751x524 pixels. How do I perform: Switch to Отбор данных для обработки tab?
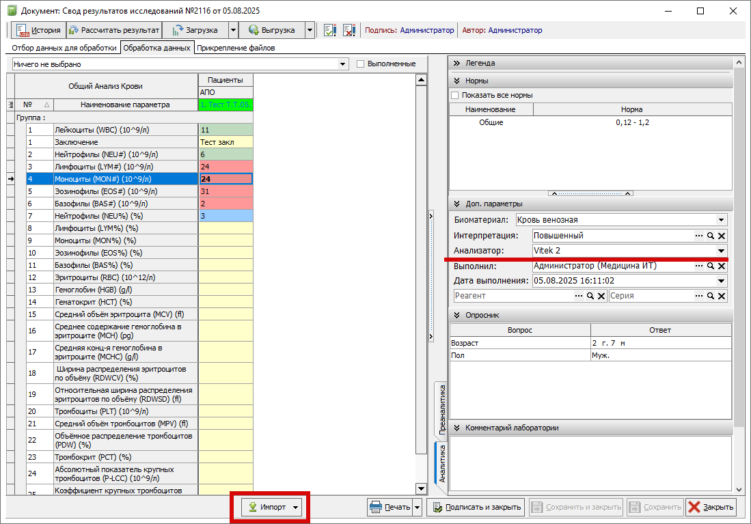click(64, 48)
